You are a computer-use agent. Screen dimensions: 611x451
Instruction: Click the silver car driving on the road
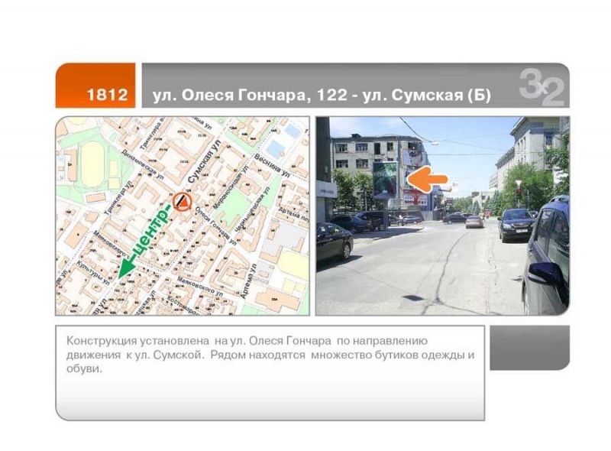pos(474,222)
